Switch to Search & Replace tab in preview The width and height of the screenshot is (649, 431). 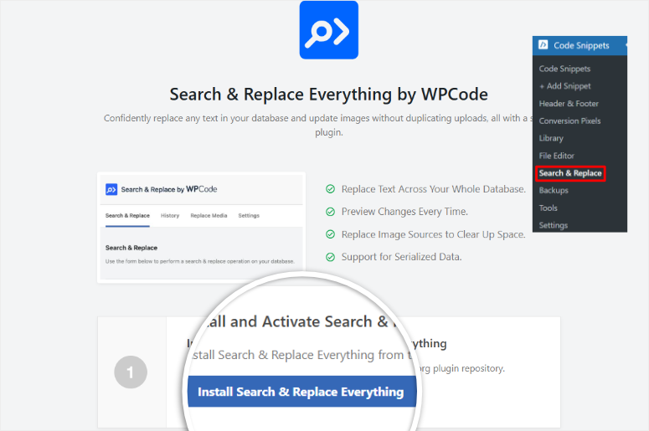coord(127,216)
